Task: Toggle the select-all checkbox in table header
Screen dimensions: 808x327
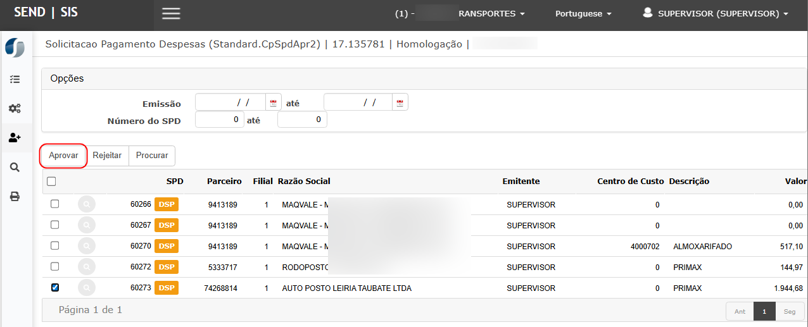Action: tap(51, 182)
